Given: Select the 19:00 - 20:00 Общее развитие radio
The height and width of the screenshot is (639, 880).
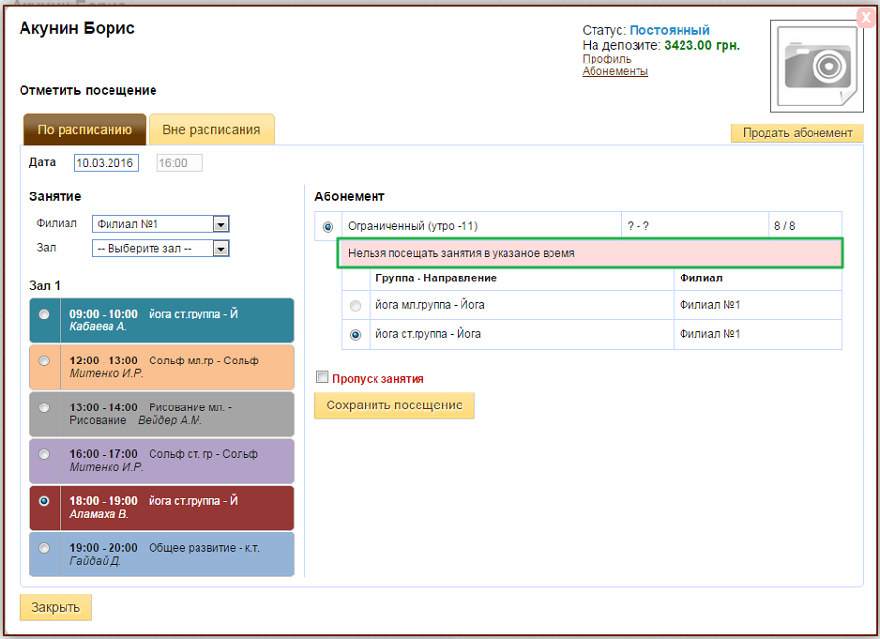Looking at the screenshot, I should (44, 548).
